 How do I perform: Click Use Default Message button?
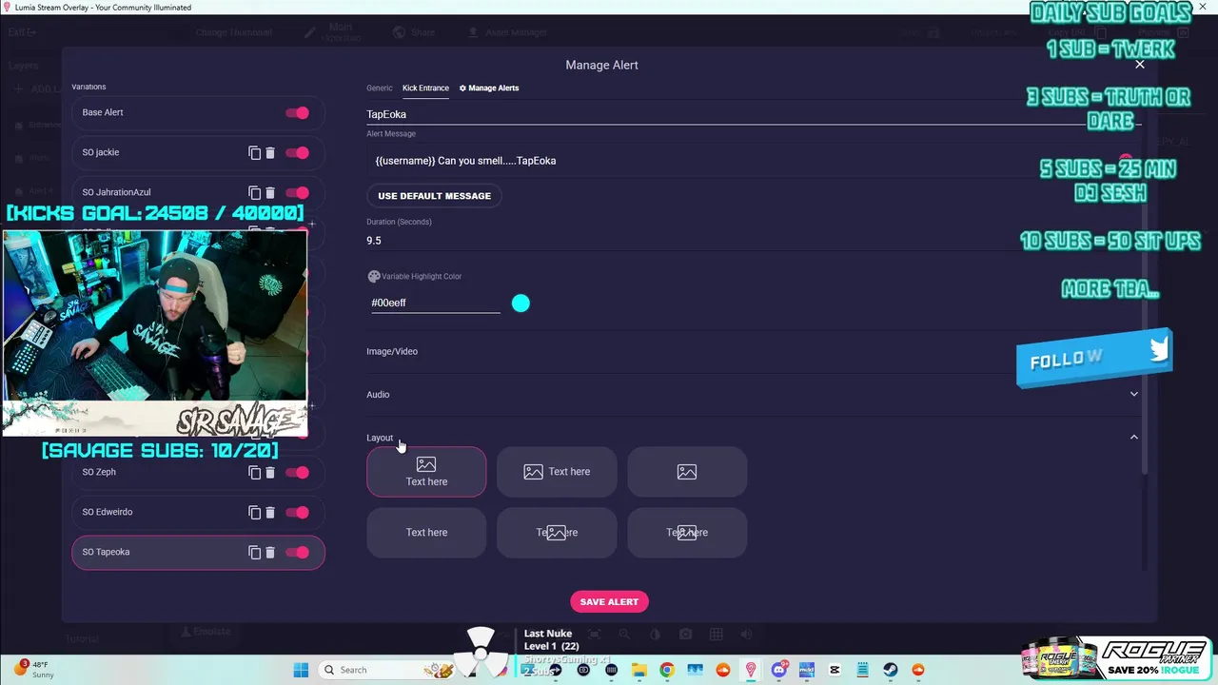434,196
